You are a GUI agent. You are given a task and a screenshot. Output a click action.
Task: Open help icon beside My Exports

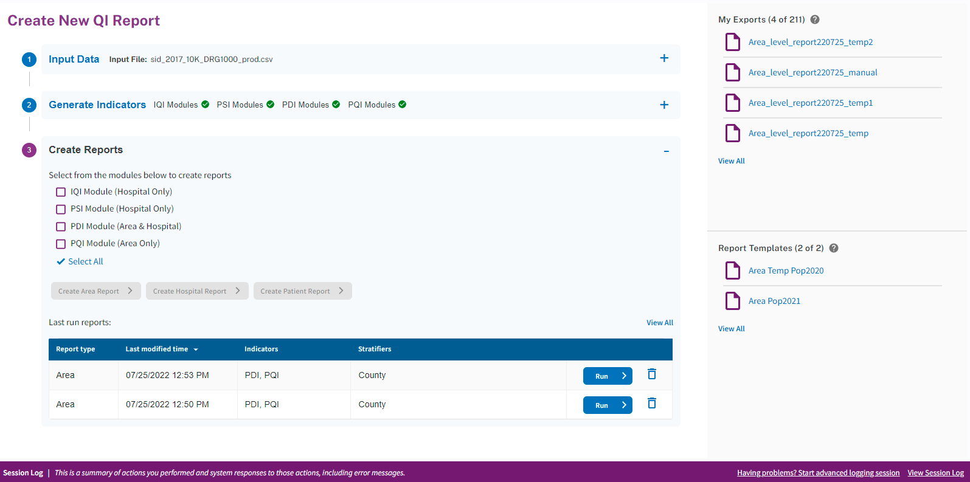(815, 19)
